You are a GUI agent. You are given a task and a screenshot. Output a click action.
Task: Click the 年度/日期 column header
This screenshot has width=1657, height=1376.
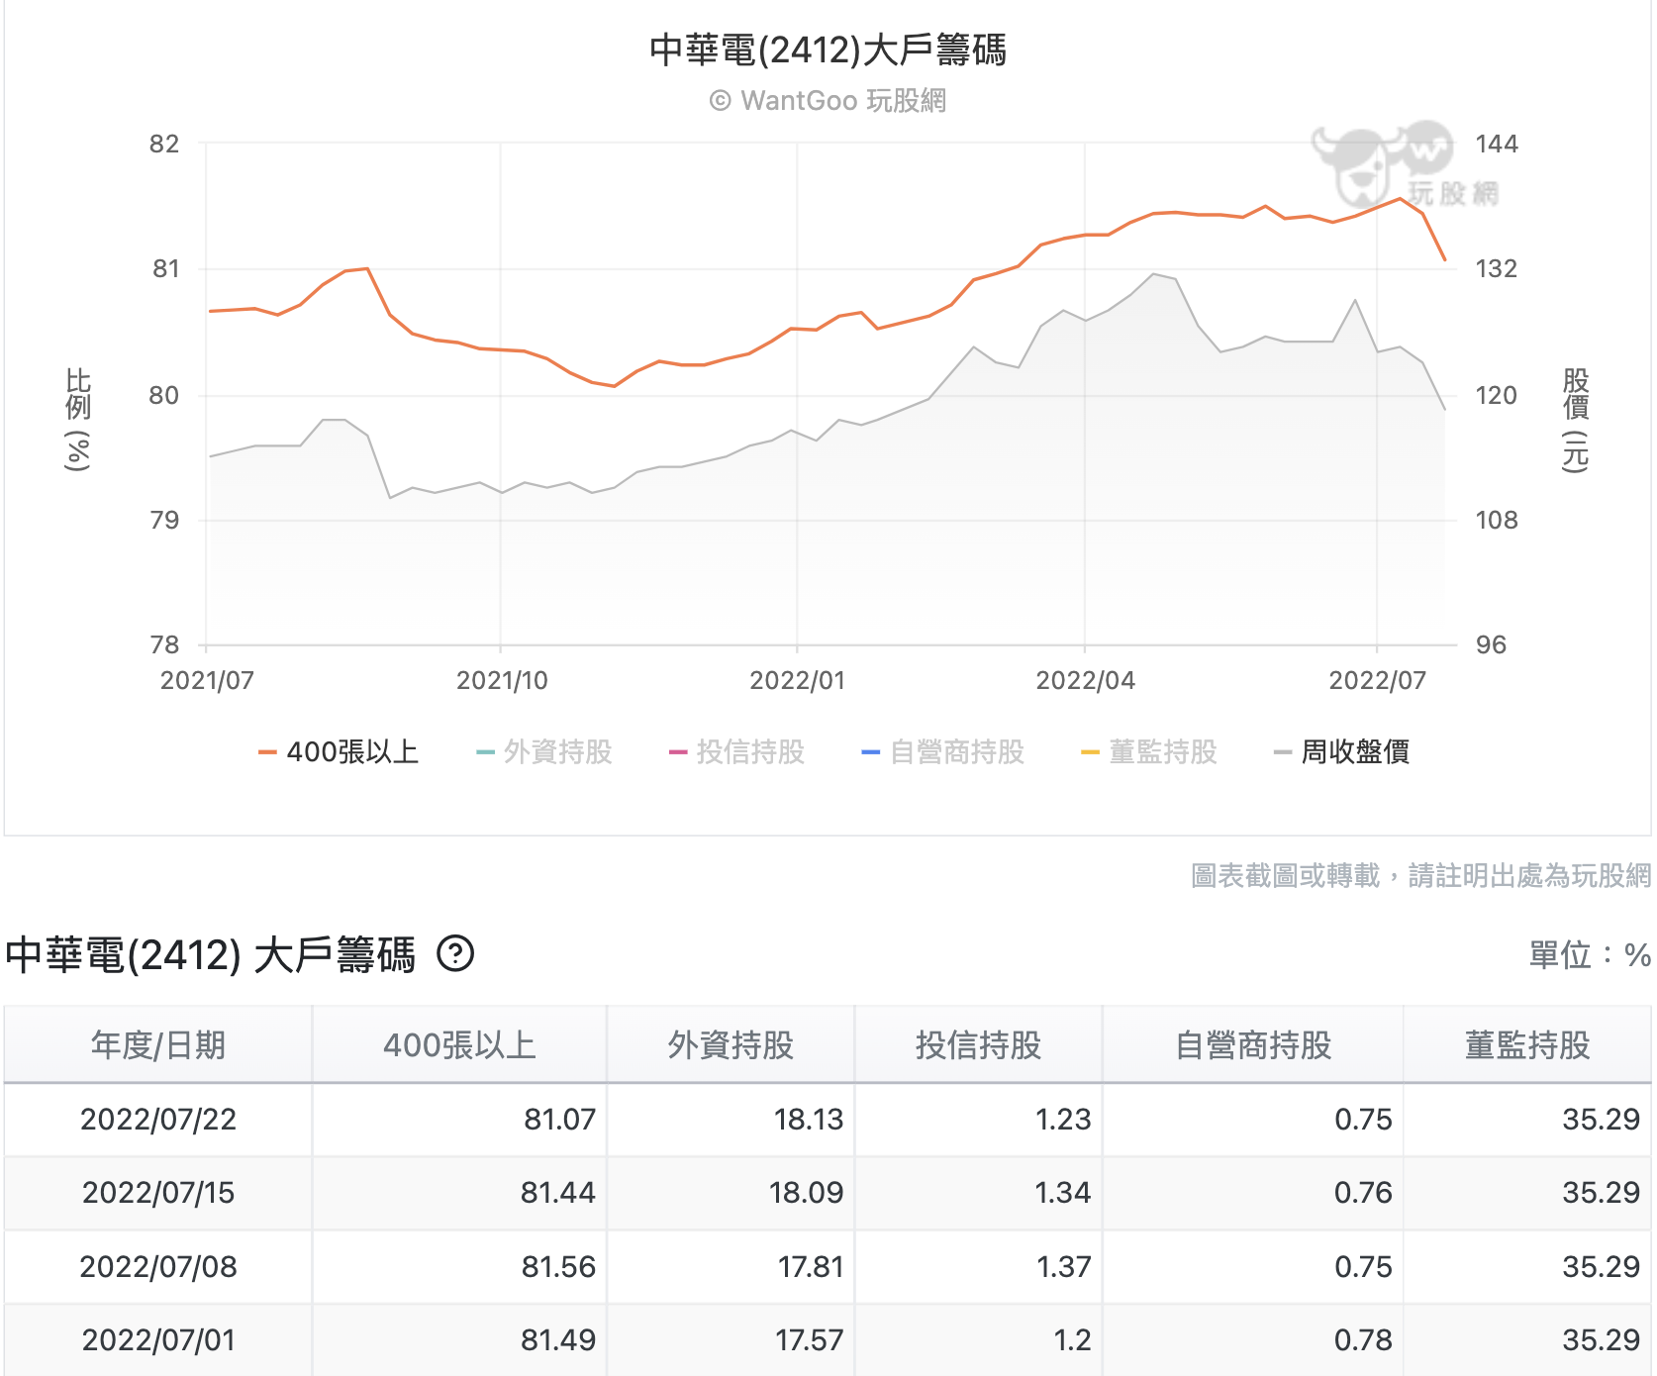[158, 1043]
